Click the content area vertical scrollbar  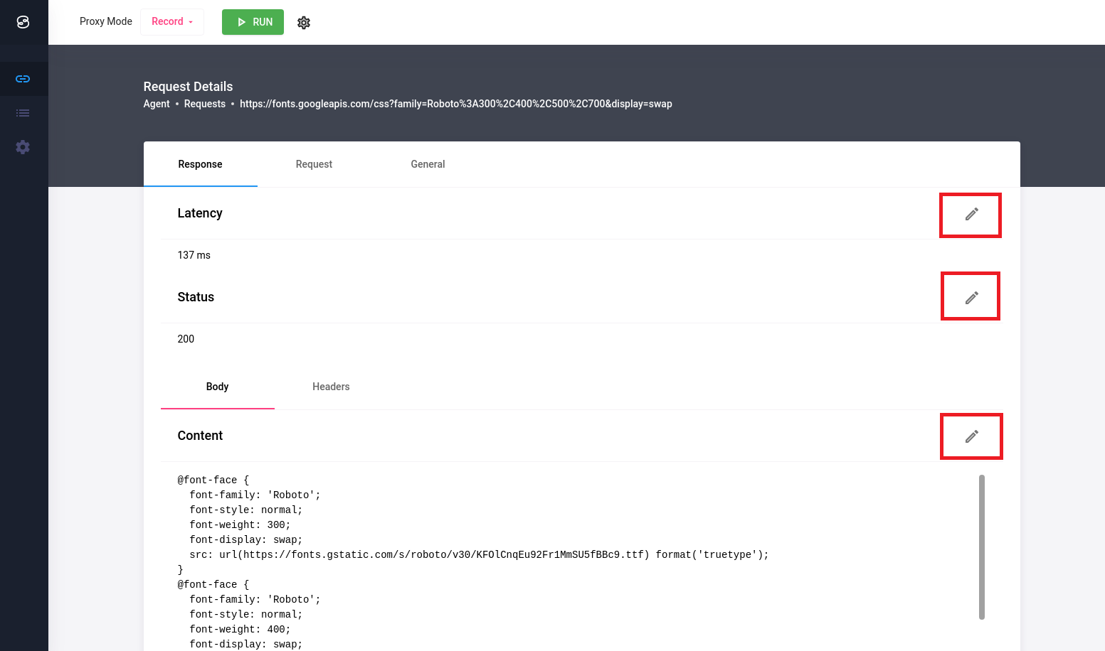(x=982, y=547)
